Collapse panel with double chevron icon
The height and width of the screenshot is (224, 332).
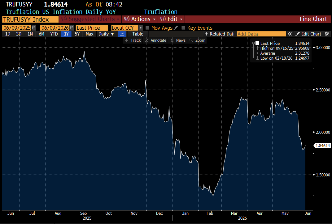[x=290, y=34]
